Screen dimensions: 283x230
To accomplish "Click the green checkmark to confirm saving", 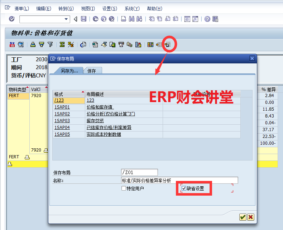I will (243, 217).
